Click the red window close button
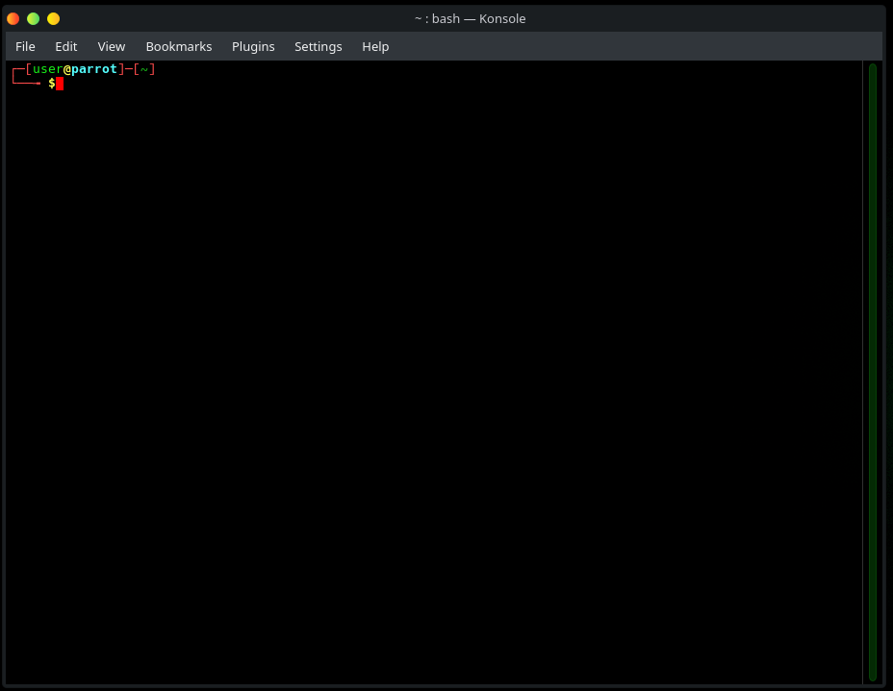The width and height of the screenshot is (893, 691). (13, 18)
